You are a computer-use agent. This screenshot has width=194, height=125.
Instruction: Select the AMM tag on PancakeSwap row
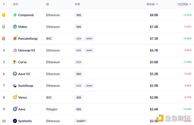[89, 39]
